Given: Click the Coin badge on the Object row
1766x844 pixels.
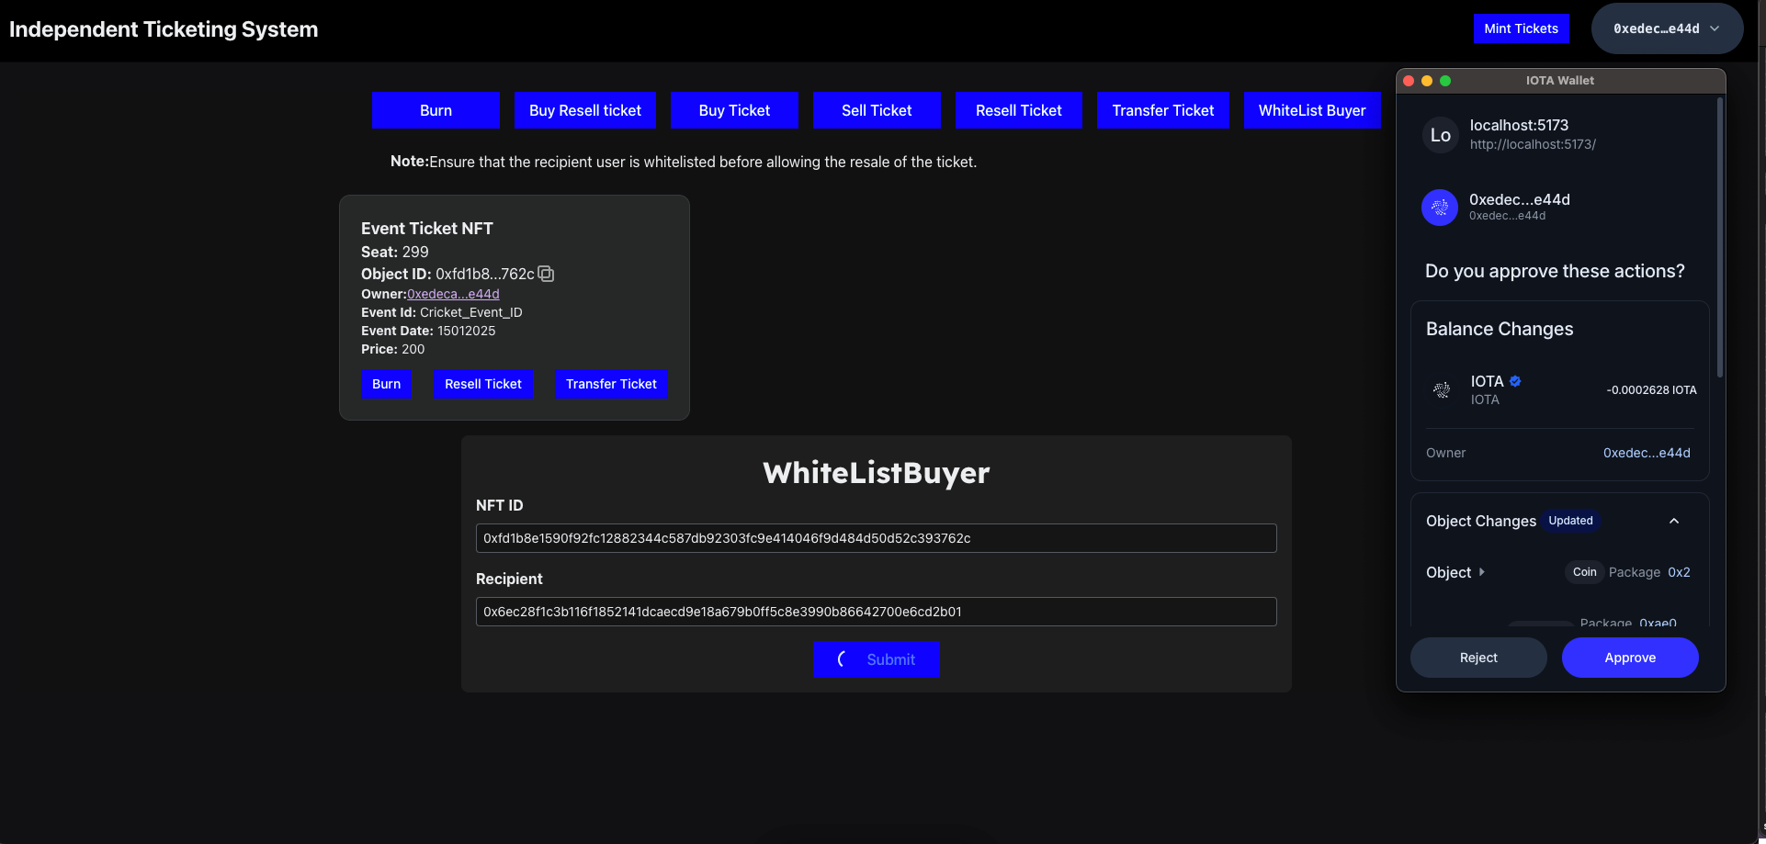Looking at the screenshot, I should point(1584,572).
